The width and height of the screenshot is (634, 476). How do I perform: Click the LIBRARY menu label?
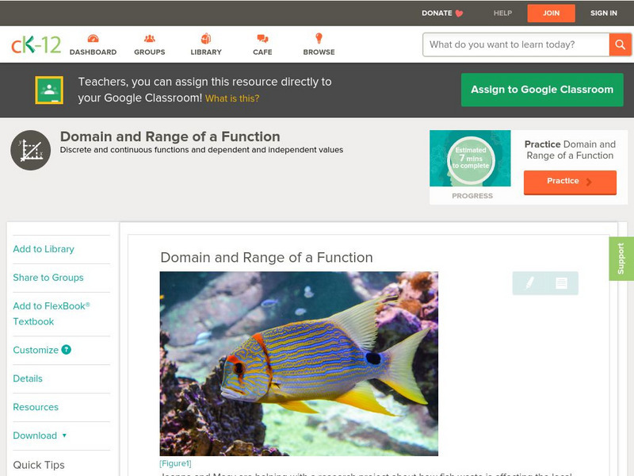[x=206, y=52]
